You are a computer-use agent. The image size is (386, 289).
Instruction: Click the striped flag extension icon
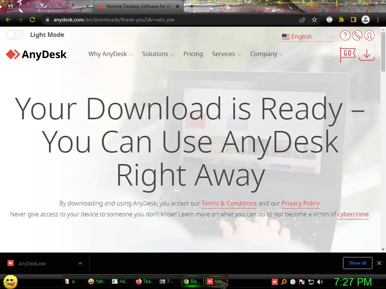pos(329,20)
